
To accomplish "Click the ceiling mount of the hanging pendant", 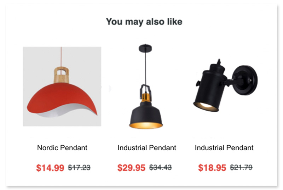I will (x=145, y=48).
